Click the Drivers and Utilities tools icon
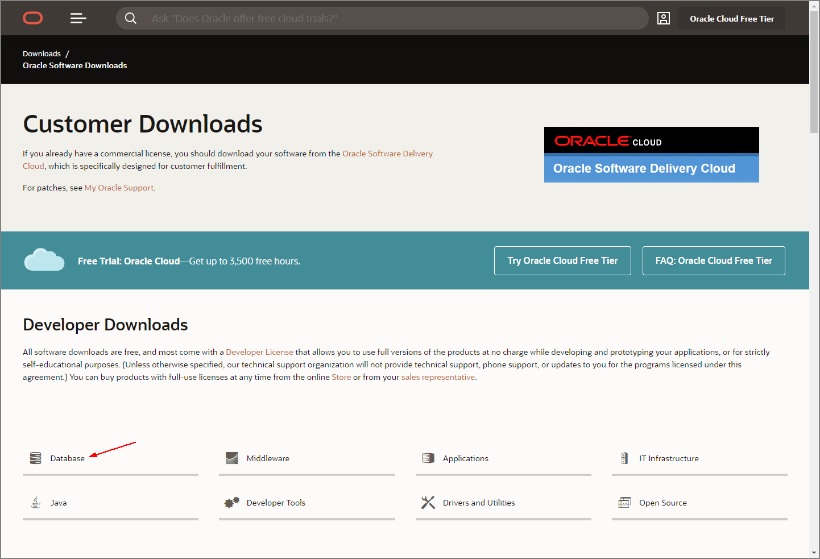This screenshot has width=820, height=559. 428,502
